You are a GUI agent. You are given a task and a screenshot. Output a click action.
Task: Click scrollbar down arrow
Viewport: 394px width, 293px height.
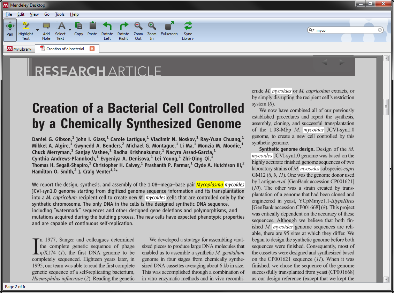click(386, 279)
